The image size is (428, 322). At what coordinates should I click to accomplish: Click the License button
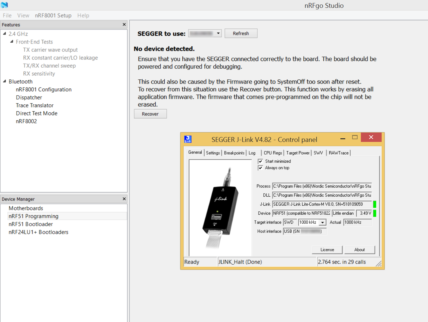tap(327, 250)
